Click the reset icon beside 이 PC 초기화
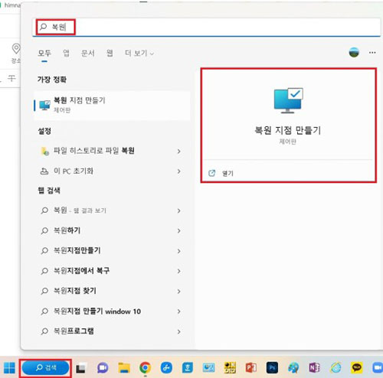383x378 pixels. click(44, 171)
